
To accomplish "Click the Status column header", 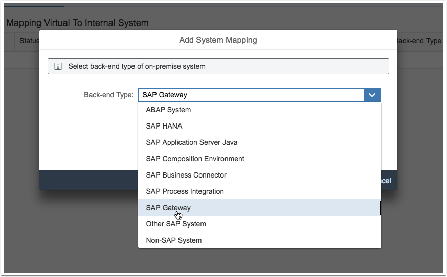I will click(x=29, y=41).
